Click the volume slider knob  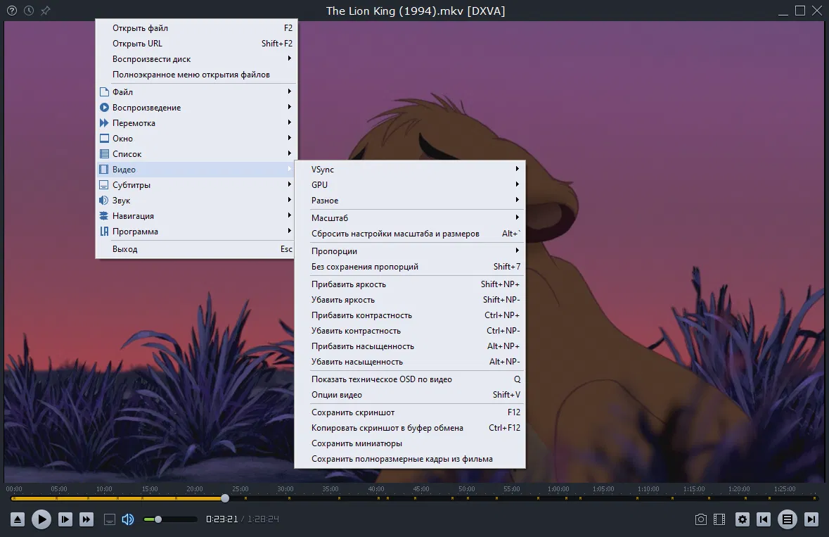(x=158, y=519)
